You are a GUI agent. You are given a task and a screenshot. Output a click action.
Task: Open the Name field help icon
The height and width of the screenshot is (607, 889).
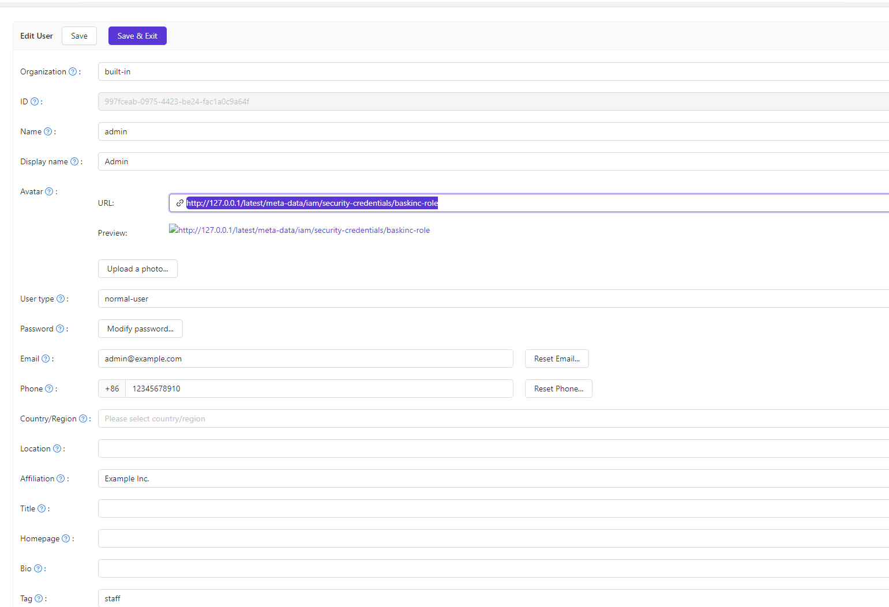(x=47, y=131)
